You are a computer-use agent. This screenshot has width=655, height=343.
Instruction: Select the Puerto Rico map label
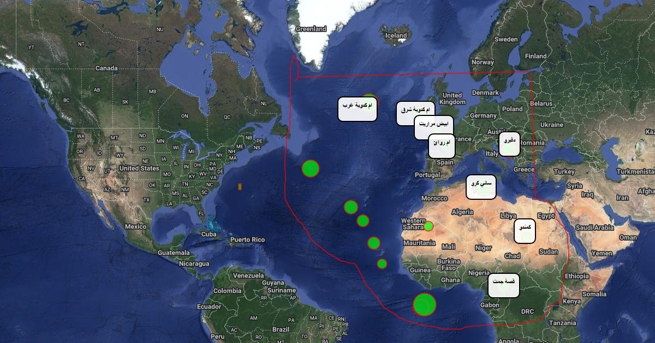tap(247, 240)
